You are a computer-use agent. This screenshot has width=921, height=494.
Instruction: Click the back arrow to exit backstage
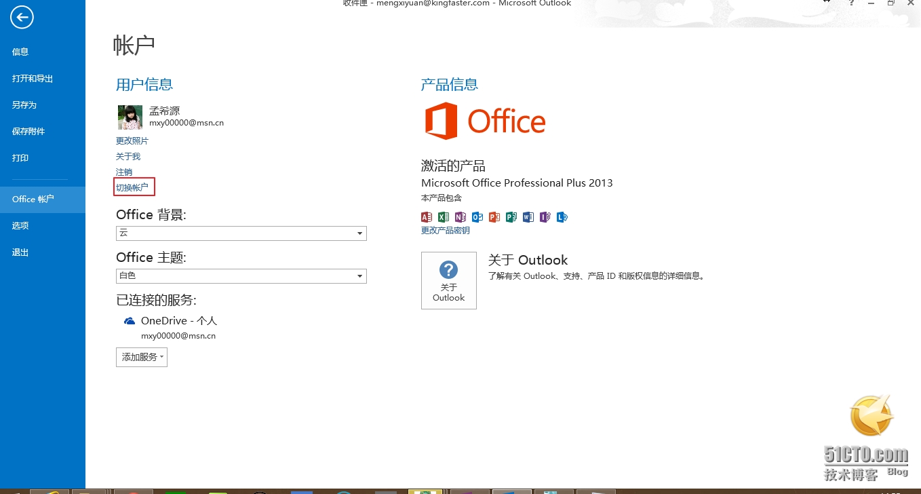click(22, 18)
